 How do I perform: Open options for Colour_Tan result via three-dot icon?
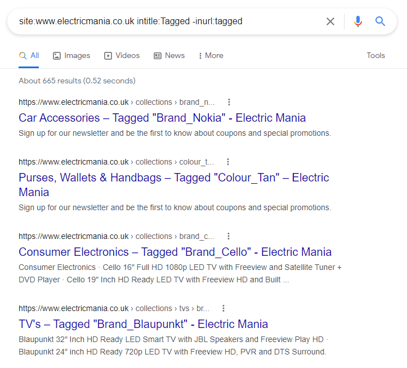tap(228, 162)
